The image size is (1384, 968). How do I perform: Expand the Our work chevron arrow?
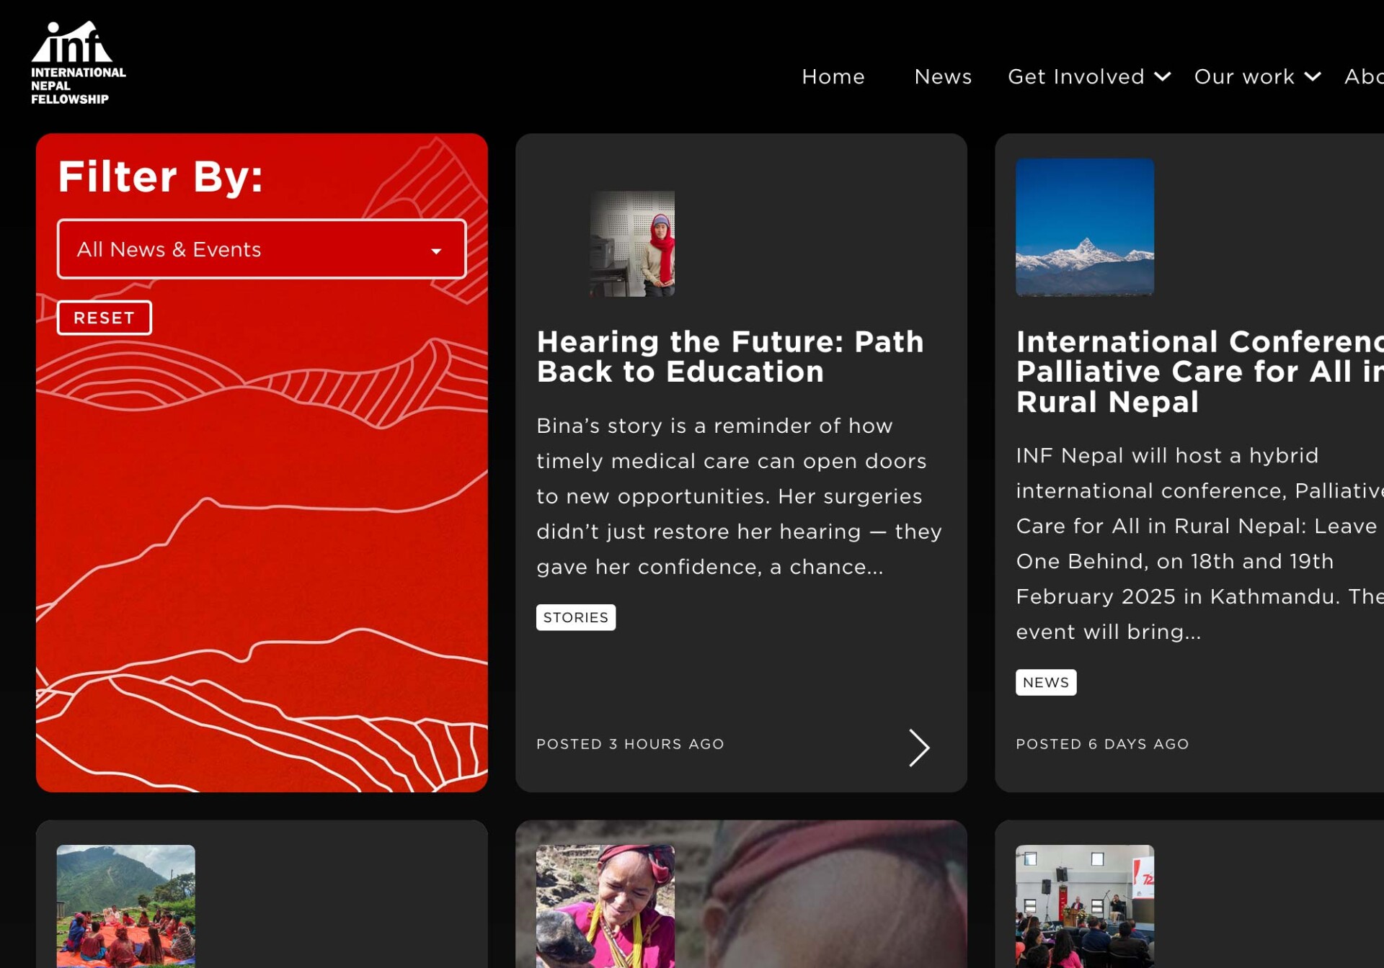click(x=1313, y=76)
